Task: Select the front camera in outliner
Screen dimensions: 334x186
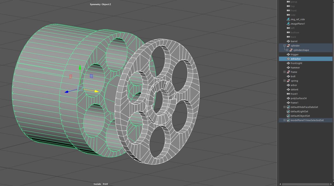Action: (294, 11)
